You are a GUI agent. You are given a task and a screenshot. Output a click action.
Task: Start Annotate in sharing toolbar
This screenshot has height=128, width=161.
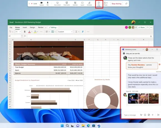[x=89, y=4]
